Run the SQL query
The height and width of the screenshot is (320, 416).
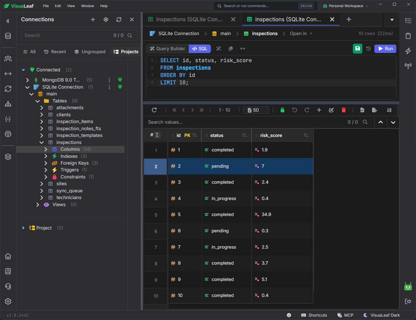(385, 49)
